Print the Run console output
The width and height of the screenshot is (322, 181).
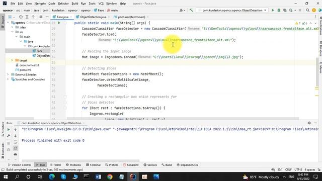[x=16, y=154]
